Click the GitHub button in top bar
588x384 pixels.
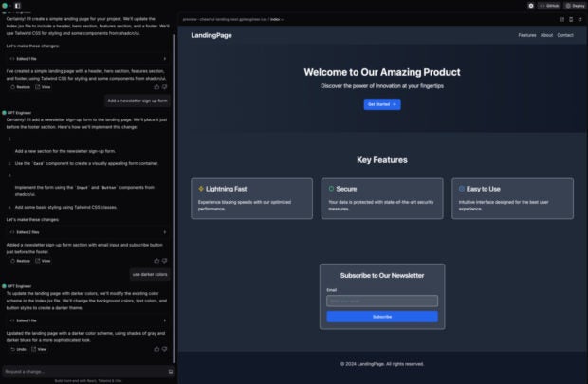coord(549,6)
